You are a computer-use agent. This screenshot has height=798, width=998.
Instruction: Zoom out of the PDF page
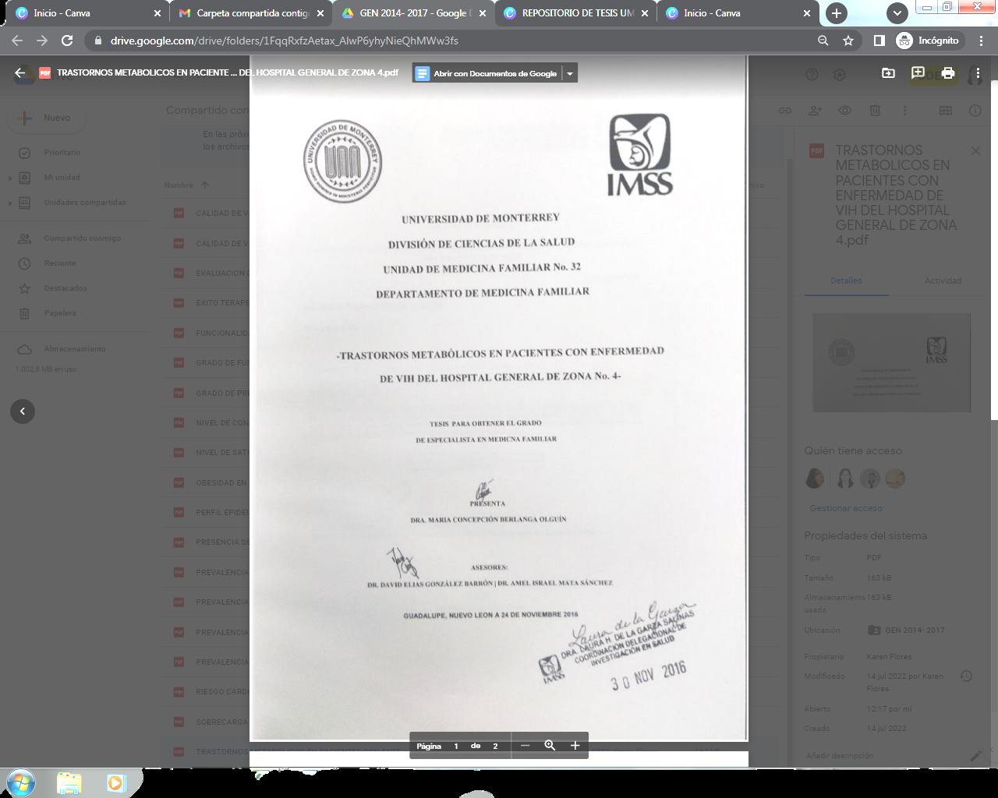[525, 746]
